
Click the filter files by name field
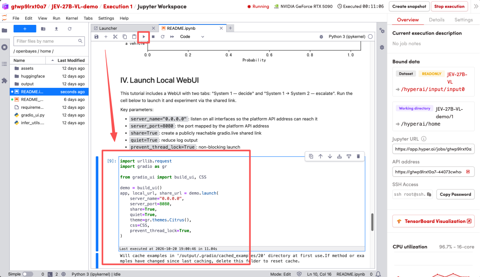pos(49,41)
